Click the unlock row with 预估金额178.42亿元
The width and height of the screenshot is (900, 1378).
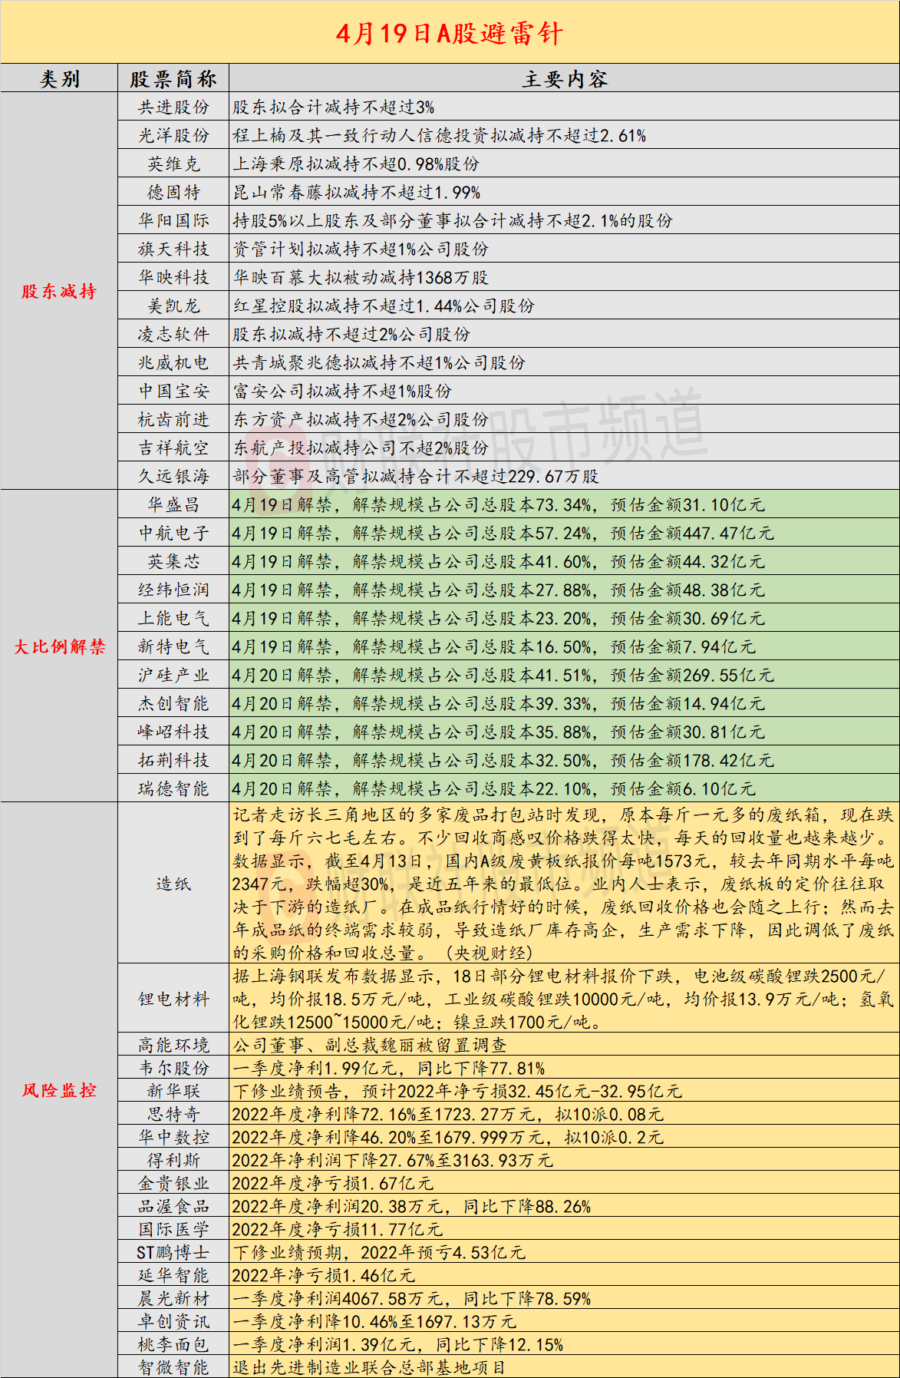point(564,760)
